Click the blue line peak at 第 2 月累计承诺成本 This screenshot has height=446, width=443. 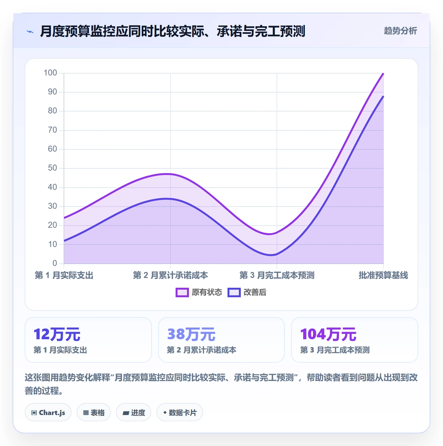pyautogui.click(x=171, y=199)
